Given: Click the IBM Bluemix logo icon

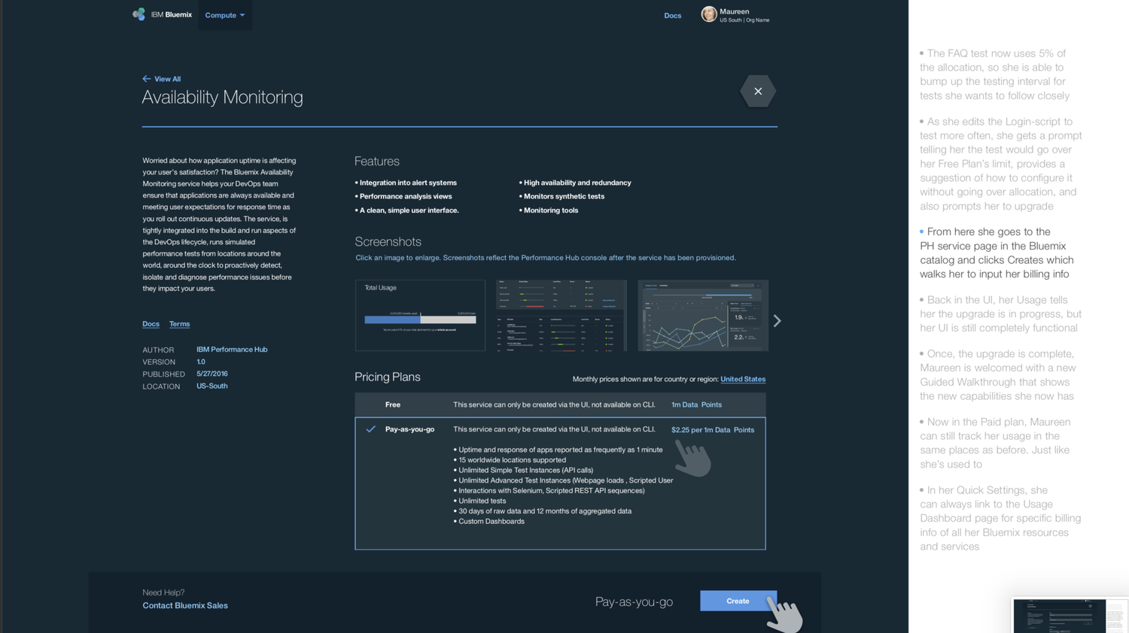Looking at the screenshot, I should [139, 14].
